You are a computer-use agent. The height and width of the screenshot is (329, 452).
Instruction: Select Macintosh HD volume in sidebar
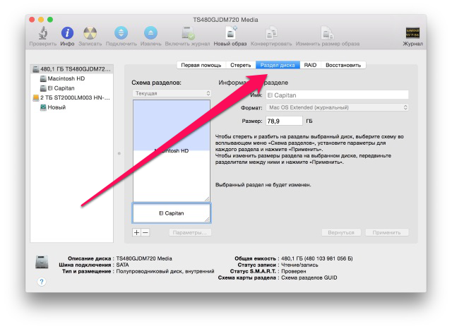[x=66, y=78]
